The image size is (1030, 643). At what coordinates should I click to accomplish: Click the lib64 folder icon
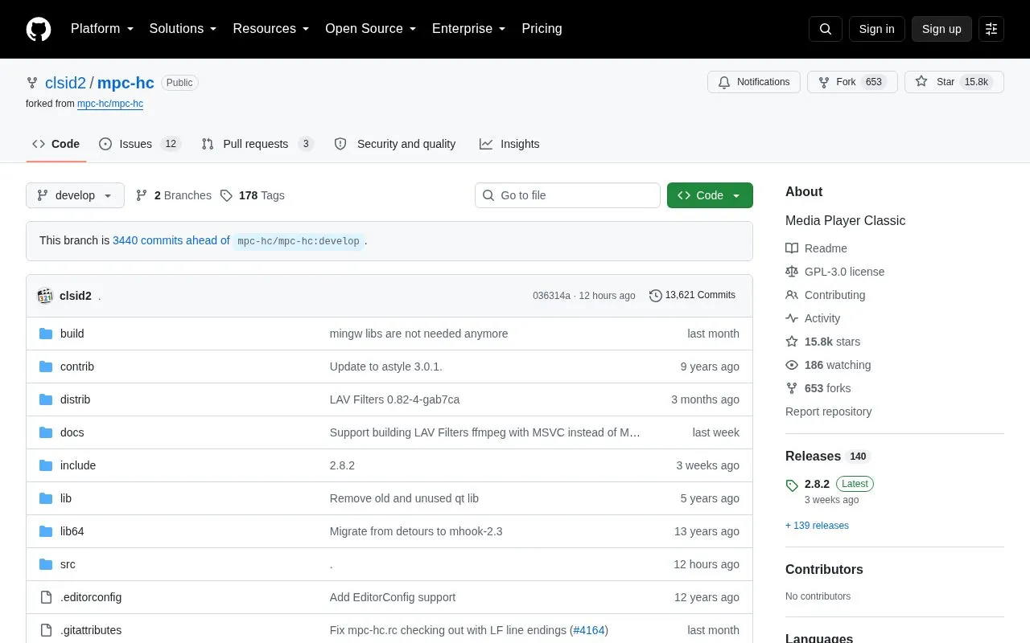click(46, 531)
